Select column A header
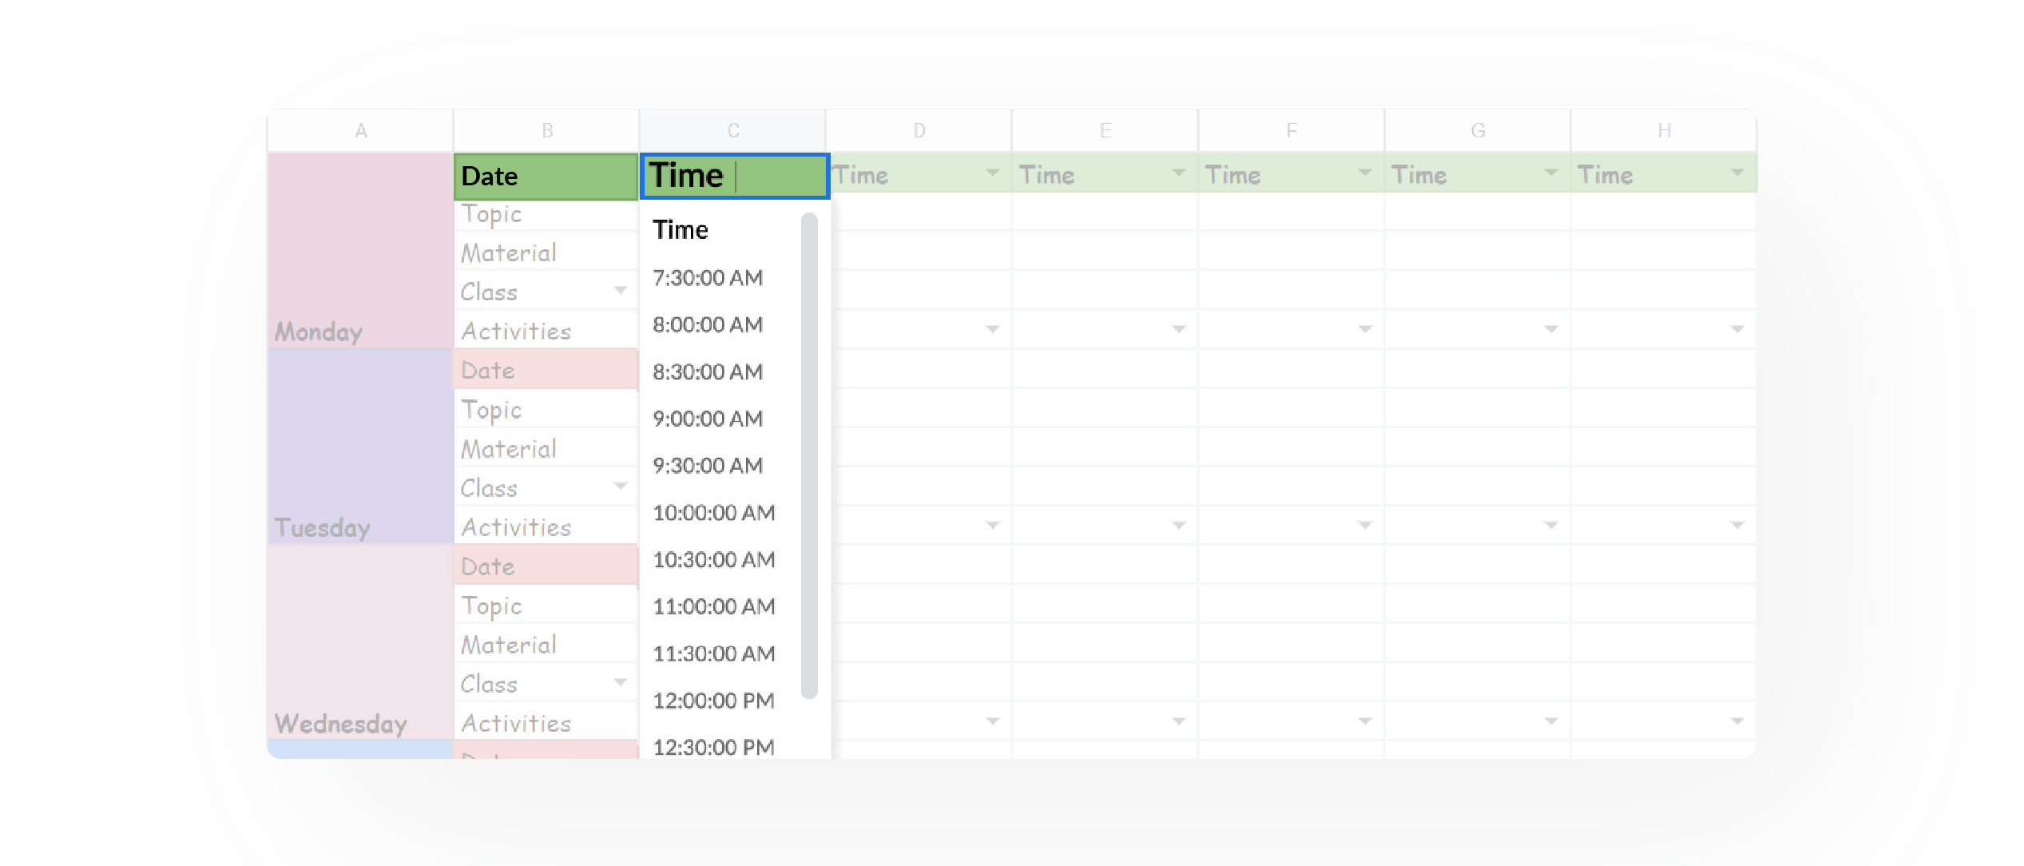This screenshot has width=2024, height=866. tap(360, 130)
